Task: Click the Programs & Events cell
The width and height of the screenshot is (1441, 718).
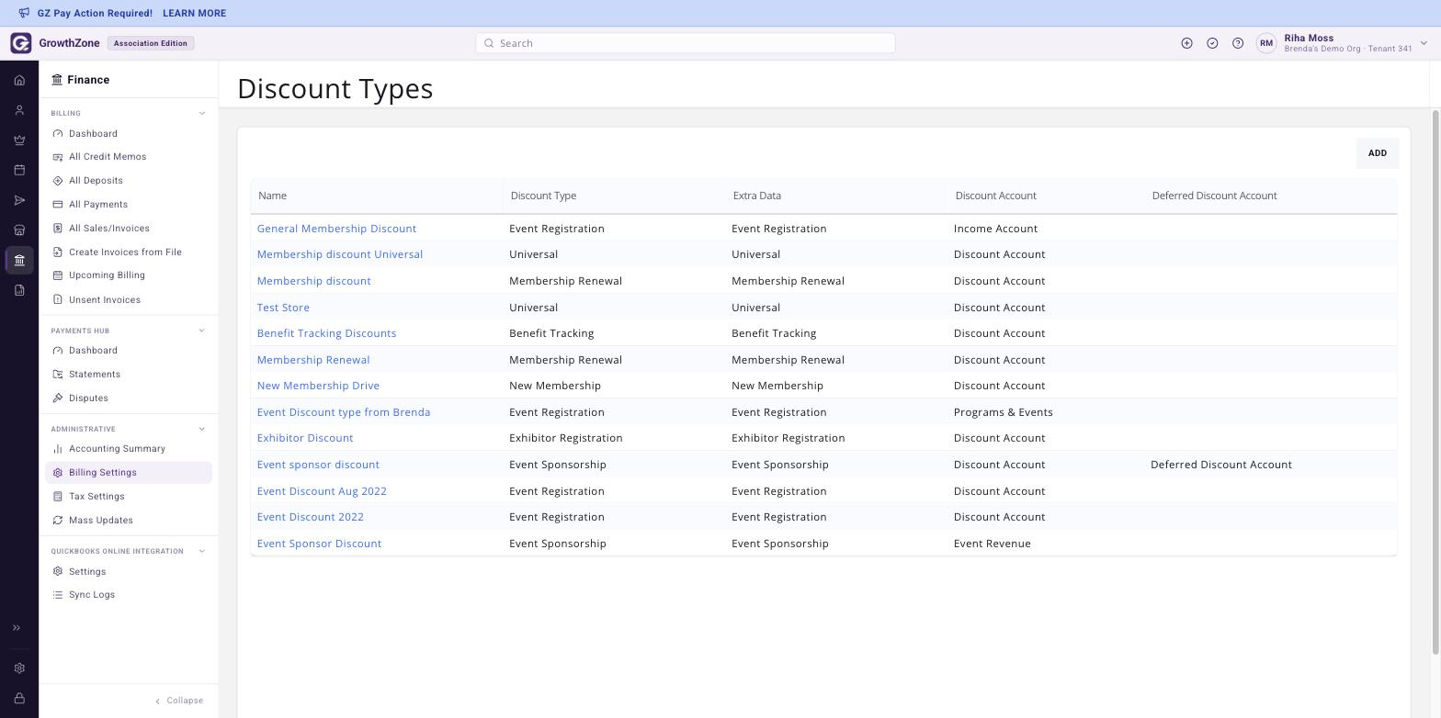Action: [x=1004, y=412]
